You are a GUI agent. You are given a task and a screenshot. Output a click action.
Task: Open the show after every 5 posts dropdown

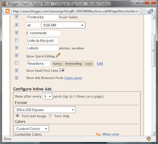(47, 96)
